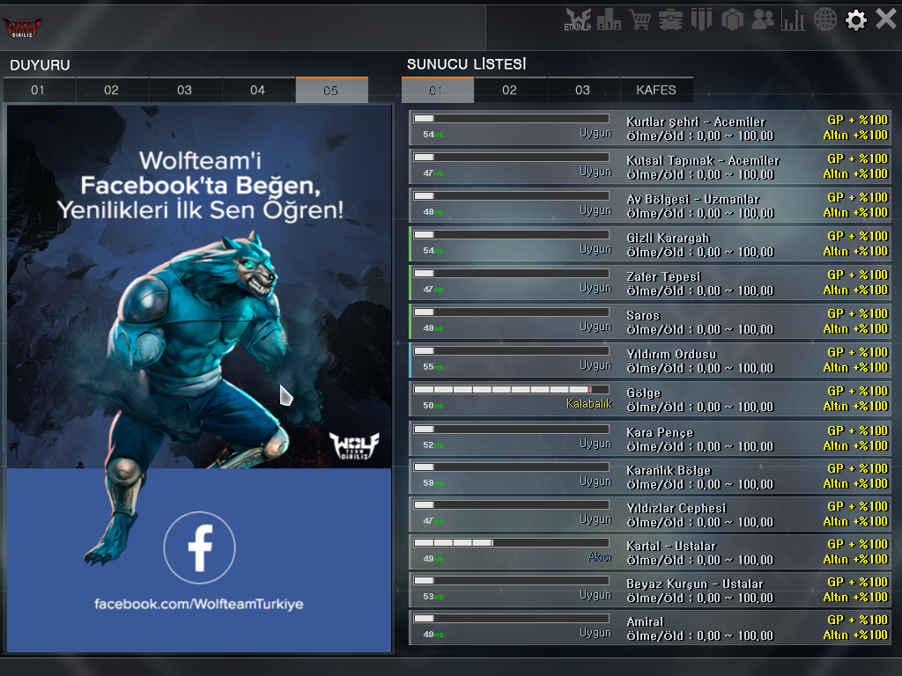The height and width of the screenshot is (676, 902).
Task: Join the Kutsal Tapınak – Acemiler server
Action: coord(650,166)
